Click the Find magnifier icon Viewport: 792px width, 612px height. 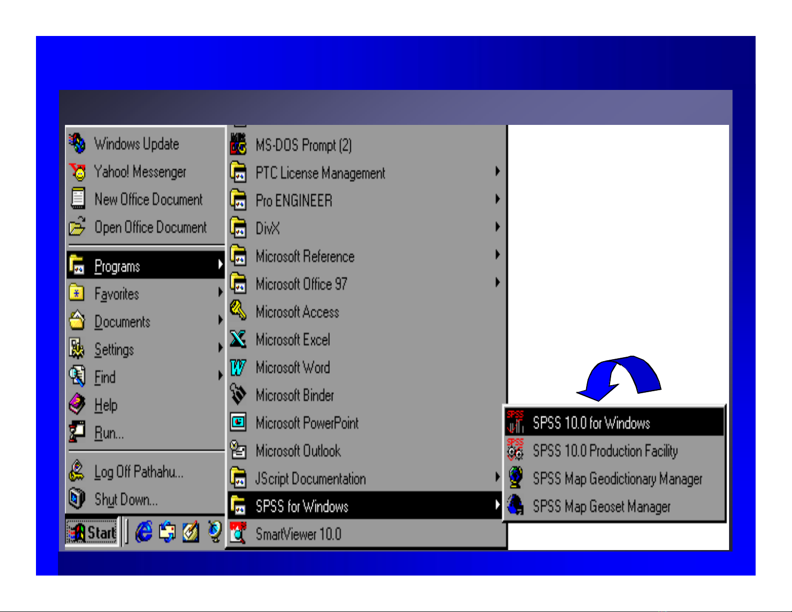[x=77, y=376]
